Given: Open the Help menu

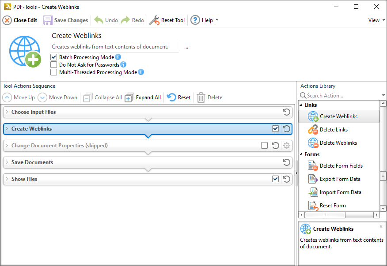Looking at the screenshot, I should (205, 20).
